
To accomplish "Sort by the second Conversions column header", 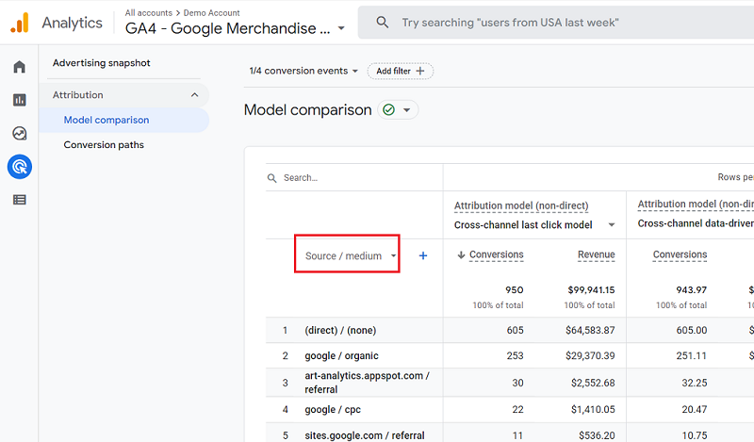I will pos(680,254).
